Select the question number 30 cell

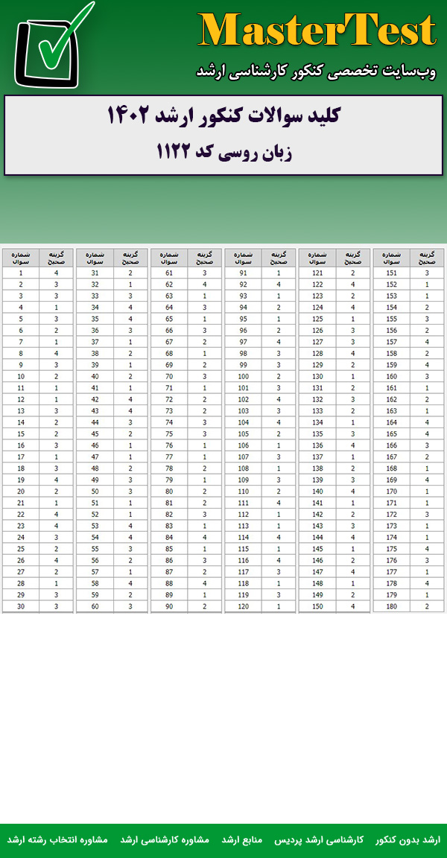21,606
